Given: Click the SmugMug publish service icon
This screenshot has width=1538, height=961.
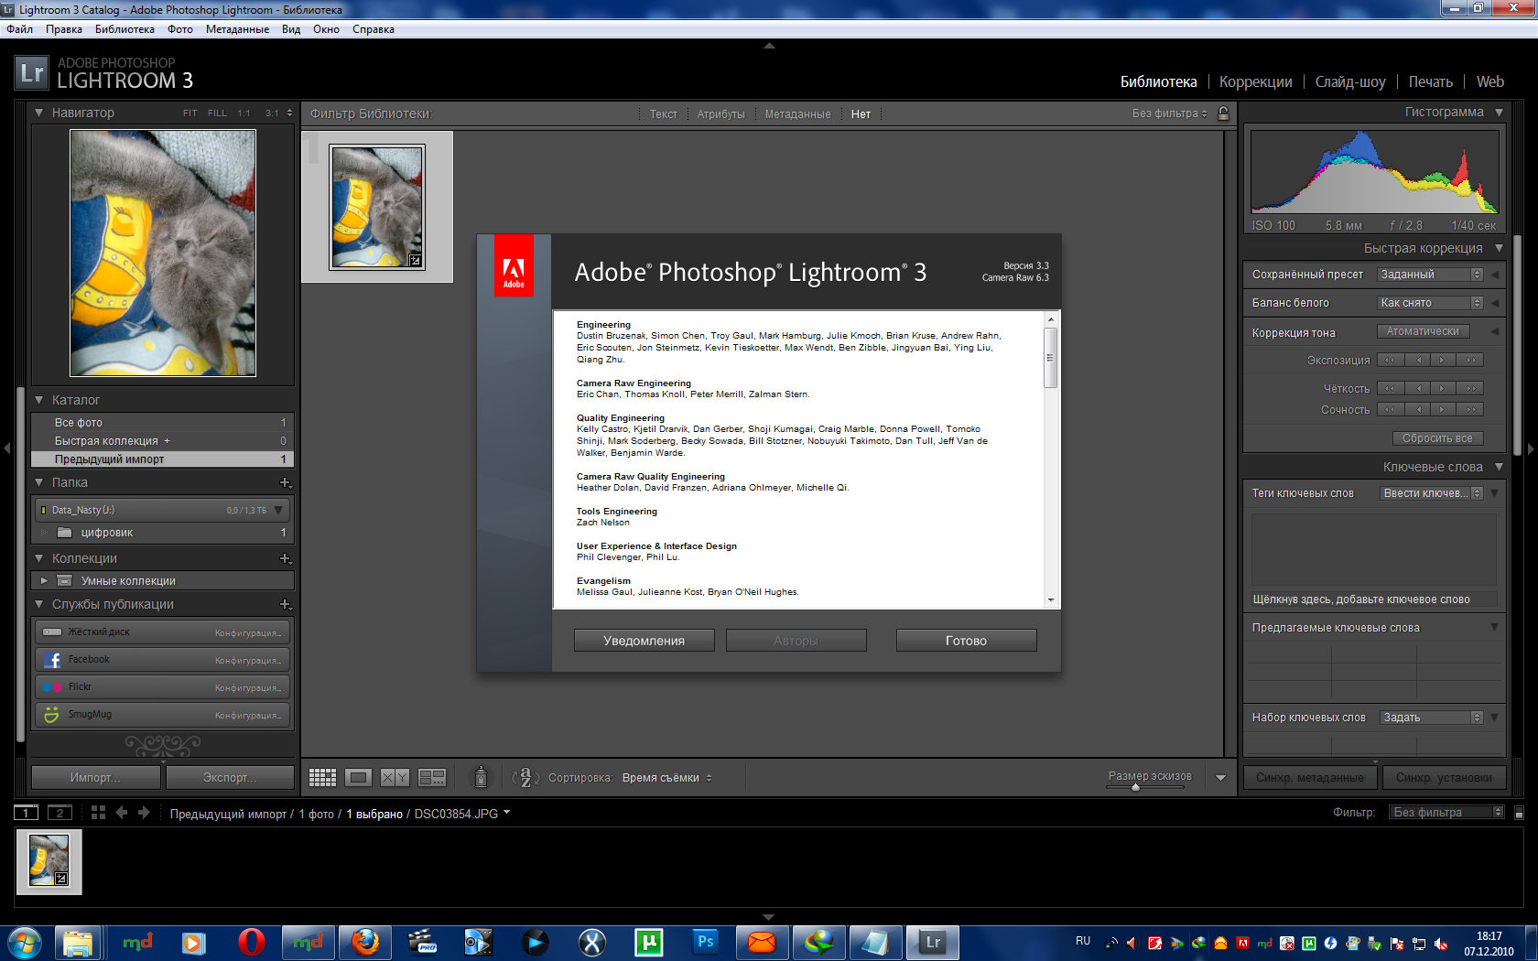Looking at the screenshot, I should point(52,715).
